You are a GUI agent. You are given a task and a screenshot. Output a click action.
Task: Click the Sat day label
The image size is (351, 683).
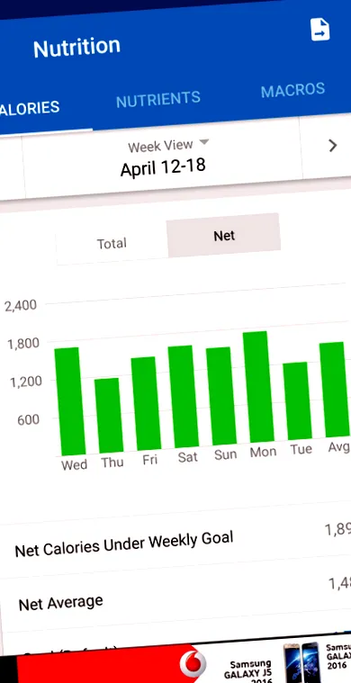click(x=188, y=457)
